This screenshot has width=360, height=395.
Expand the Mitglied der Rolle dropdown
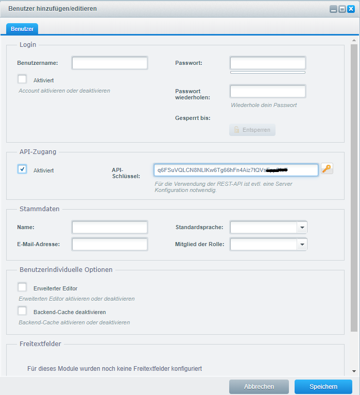click(302, 244)
